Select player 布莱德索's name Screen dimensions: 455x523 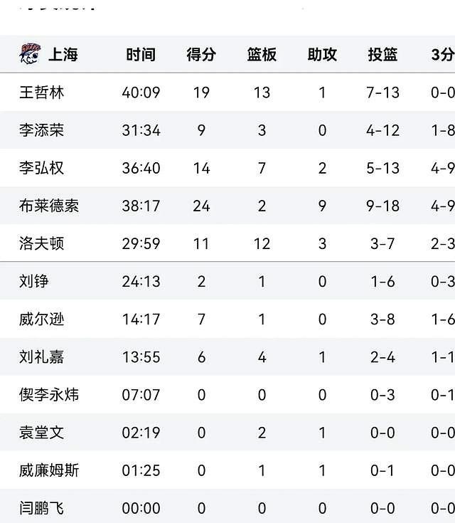(x=49, y=206)
